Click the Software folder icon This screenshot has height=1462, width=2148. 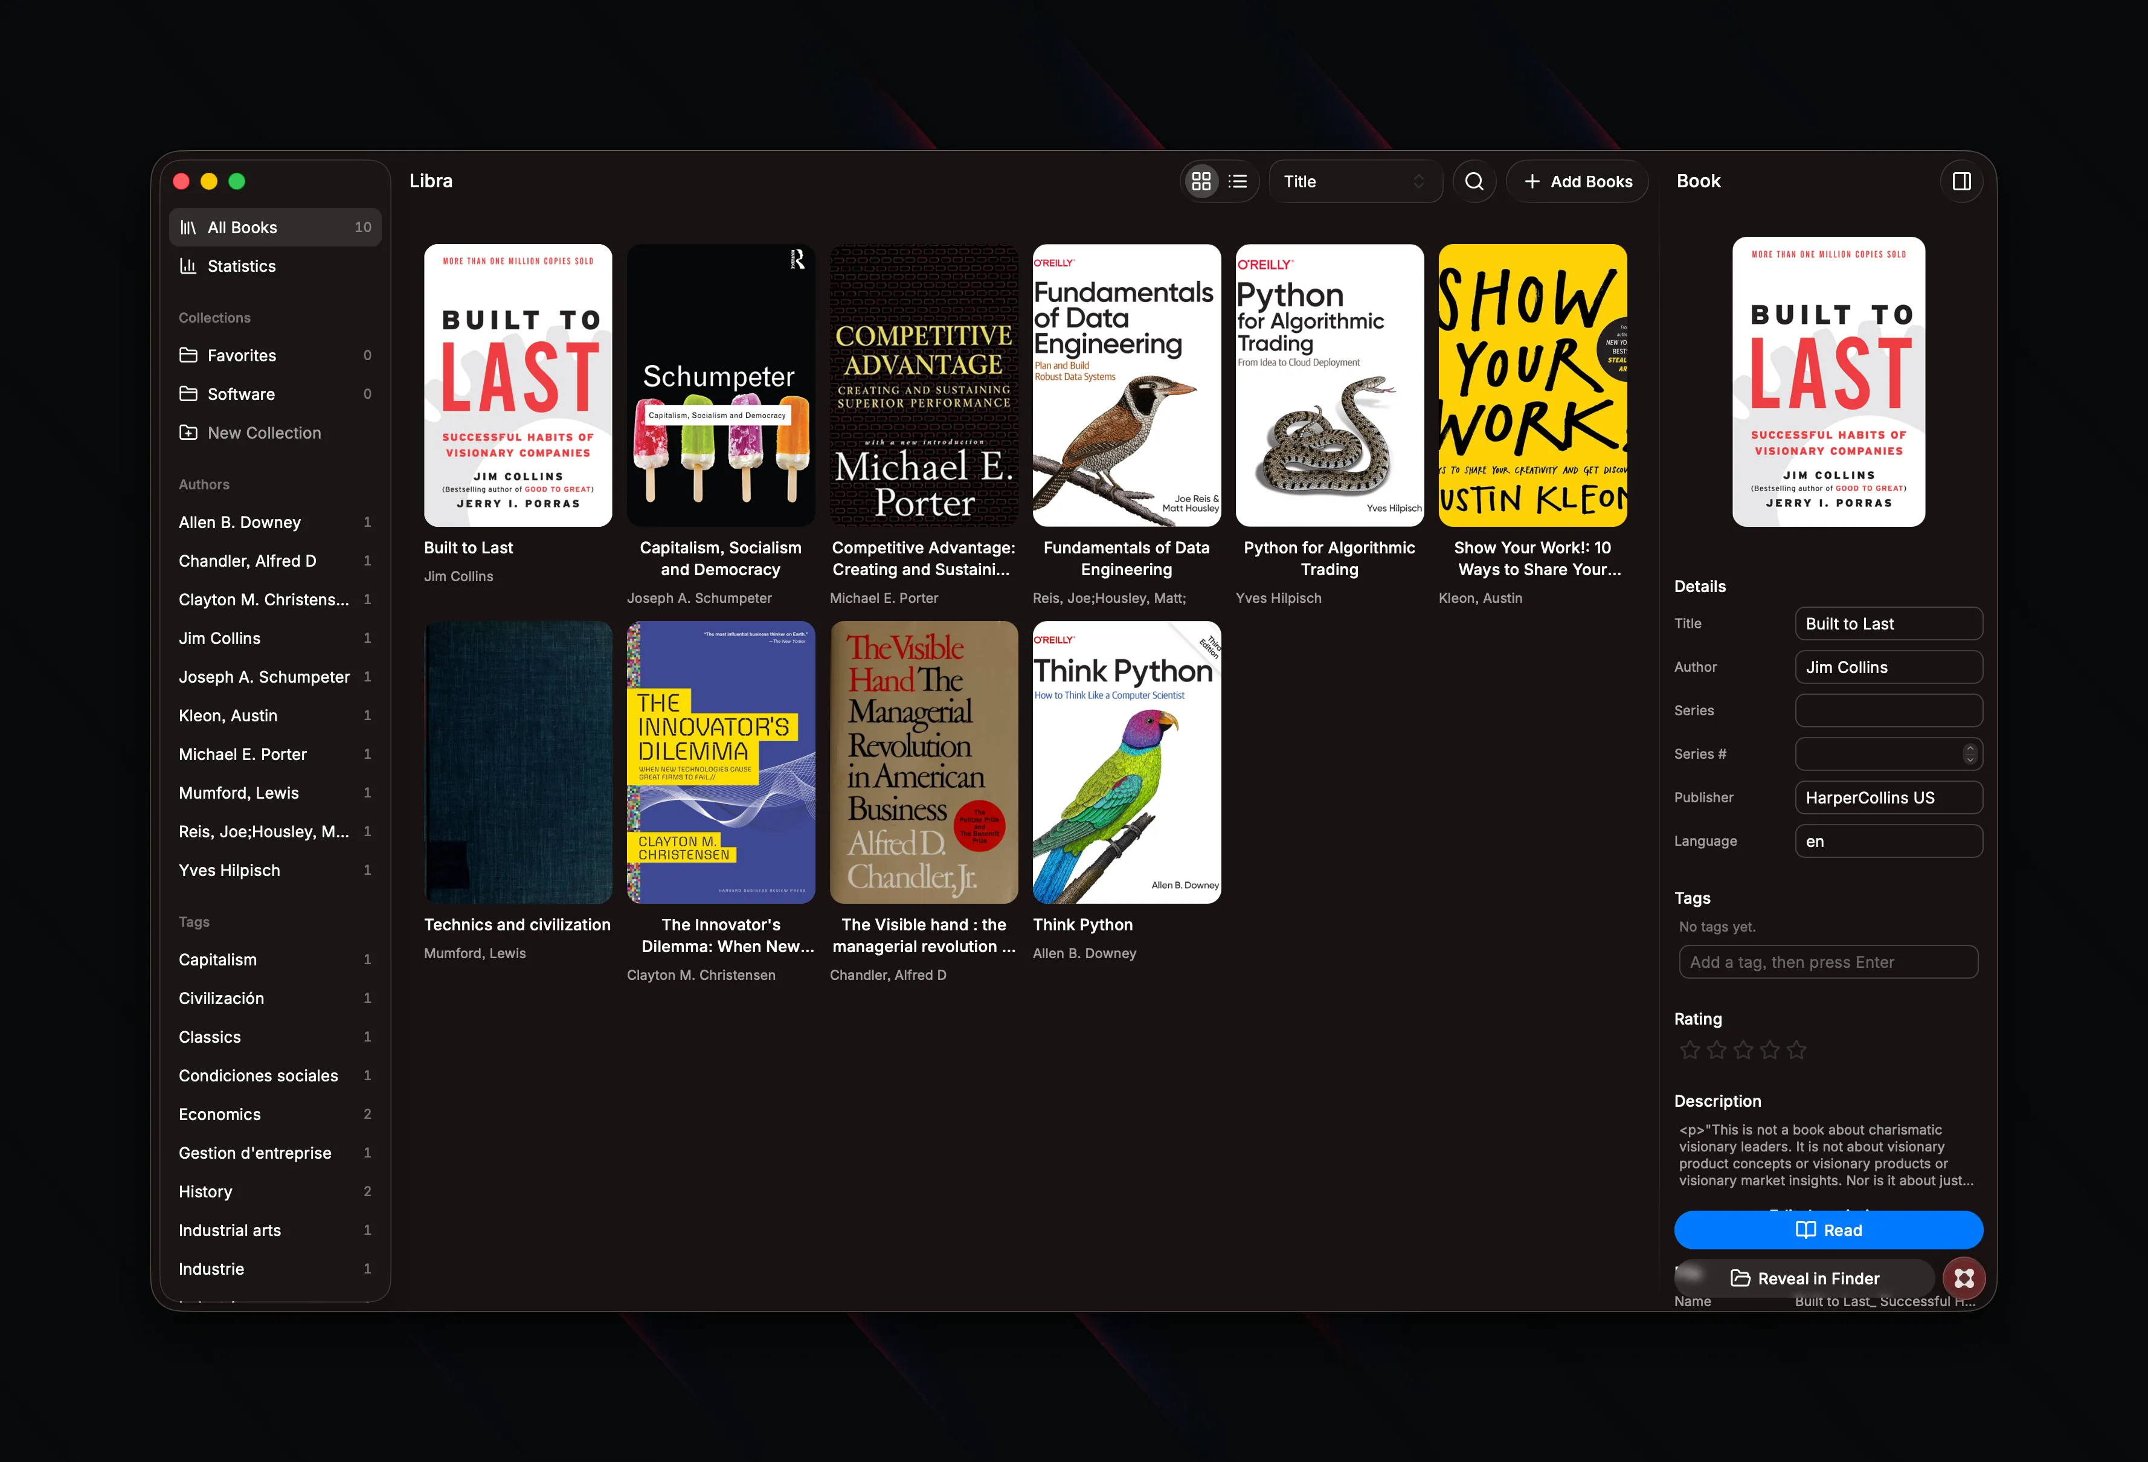188,394
